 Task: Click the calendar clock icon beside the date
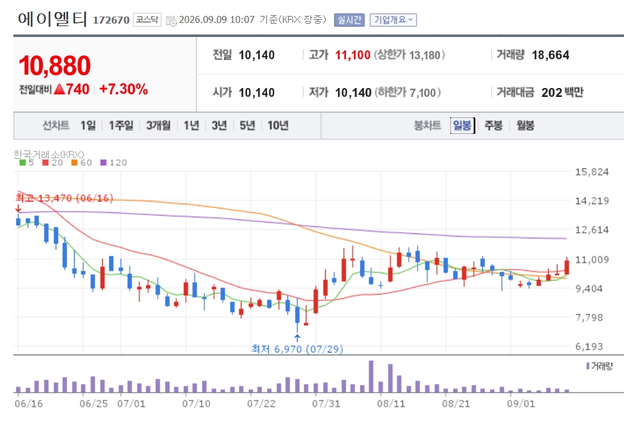click(x=171, y=20)
